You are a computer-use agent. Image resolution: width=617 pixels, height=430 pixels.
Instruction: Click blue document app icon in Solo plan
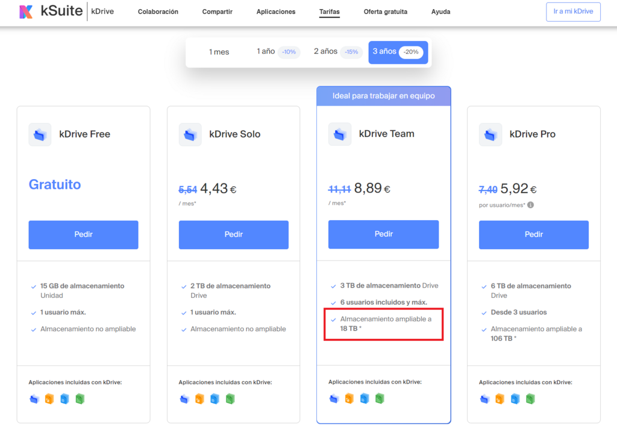215,399
